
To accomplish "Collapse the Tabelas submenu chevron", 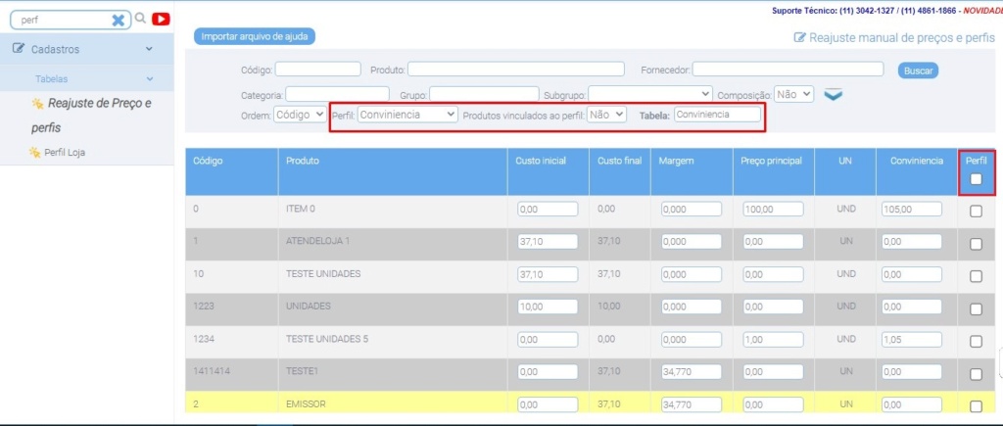I will point(150,79).
